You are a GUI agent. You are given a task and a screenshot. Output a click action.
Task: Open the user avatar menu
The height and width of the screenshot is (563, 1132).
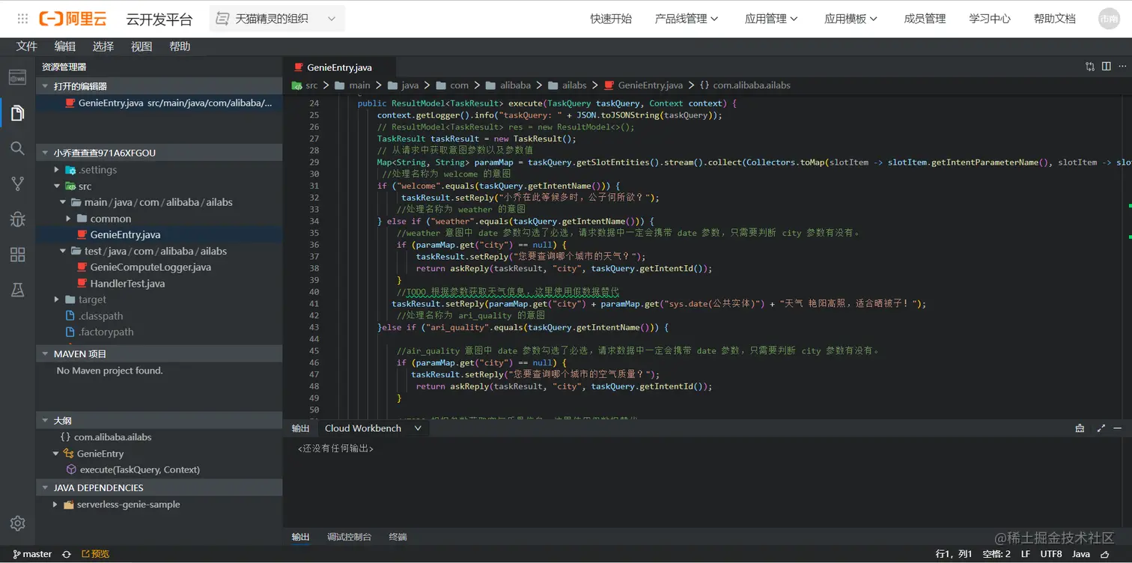1109,19
